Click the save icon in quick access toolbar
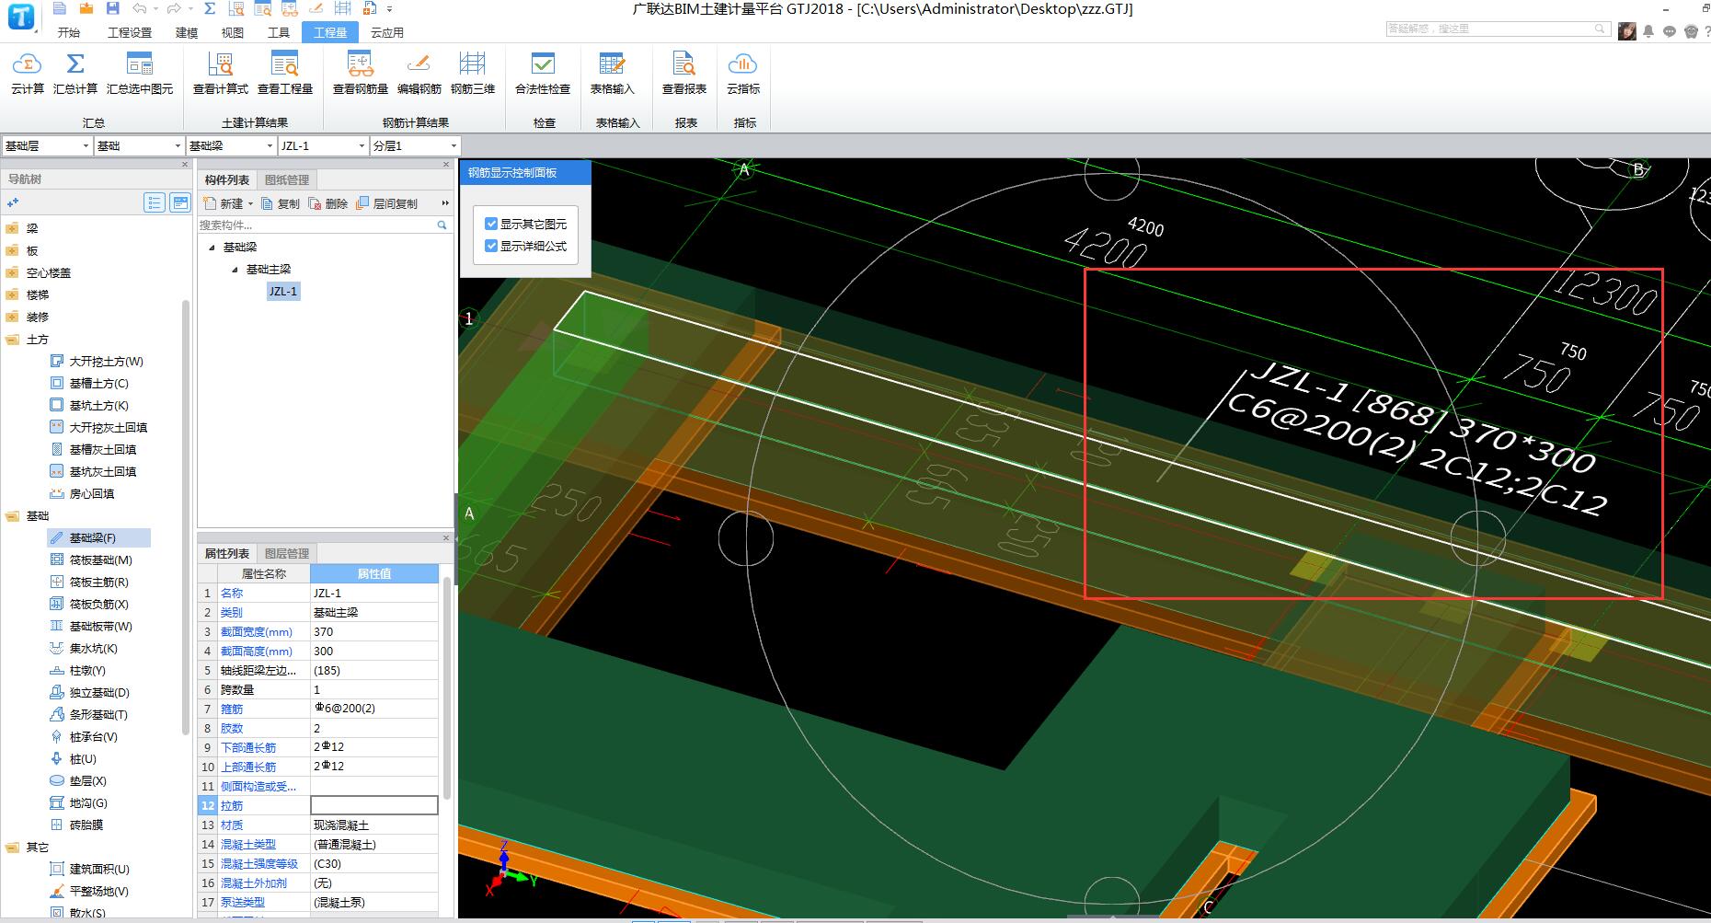This screenshot has width=1711, height=923. [x=112, y=8]
